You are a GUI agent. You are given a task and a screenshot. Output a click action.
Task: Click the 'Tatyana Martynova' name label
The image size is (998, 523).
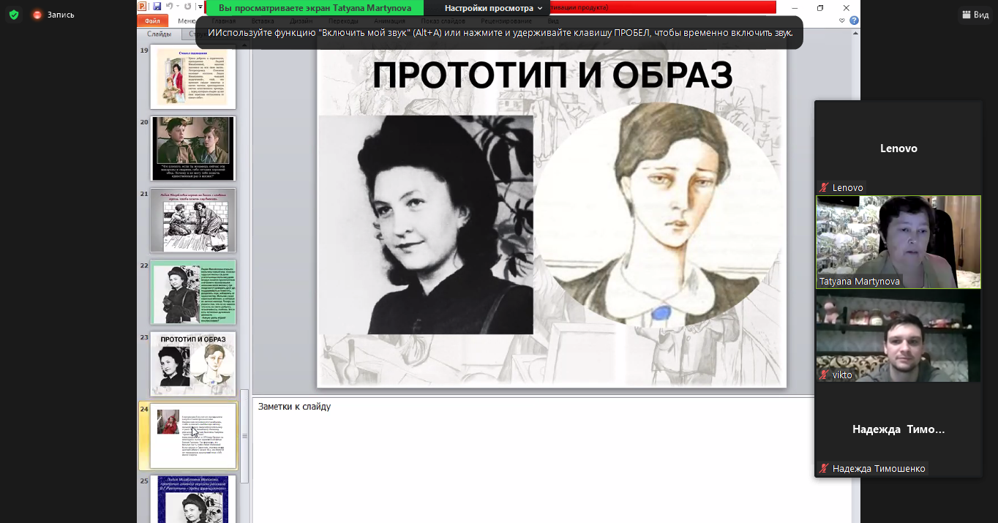pyautogui.click(x=860, y=282)
